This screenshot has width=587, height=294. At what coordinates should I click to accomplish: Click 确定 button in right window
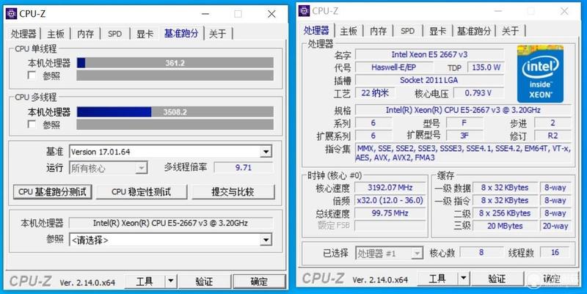pos(552,279)
